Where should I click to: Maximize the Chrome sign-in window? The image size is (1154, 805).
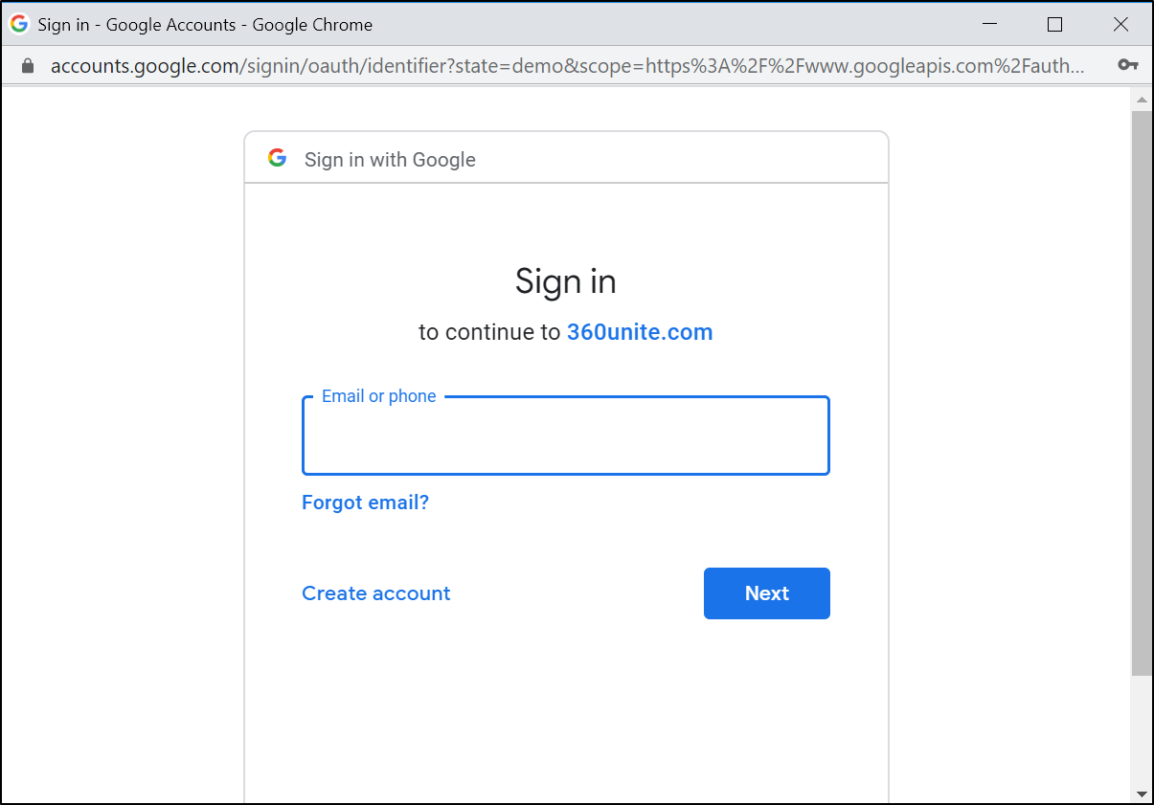1054,24
